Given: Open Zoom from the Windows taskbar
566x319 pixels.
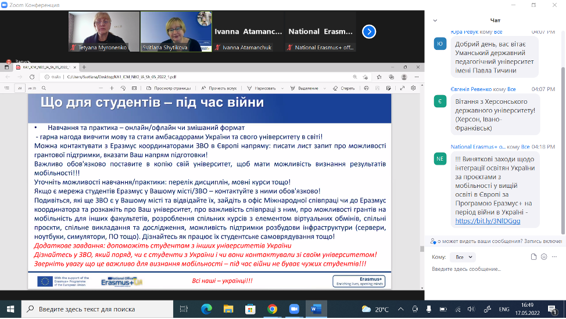Looking at the screenshot, I should [x=294, y=309].
